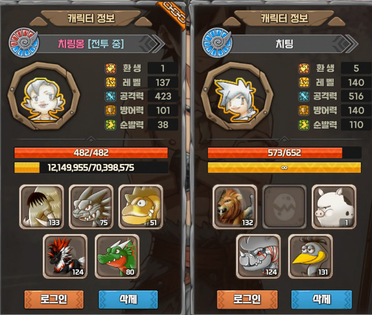Select the gray rhino pet level 124
This screenshot has width=372, height=315.
[259, 256]
